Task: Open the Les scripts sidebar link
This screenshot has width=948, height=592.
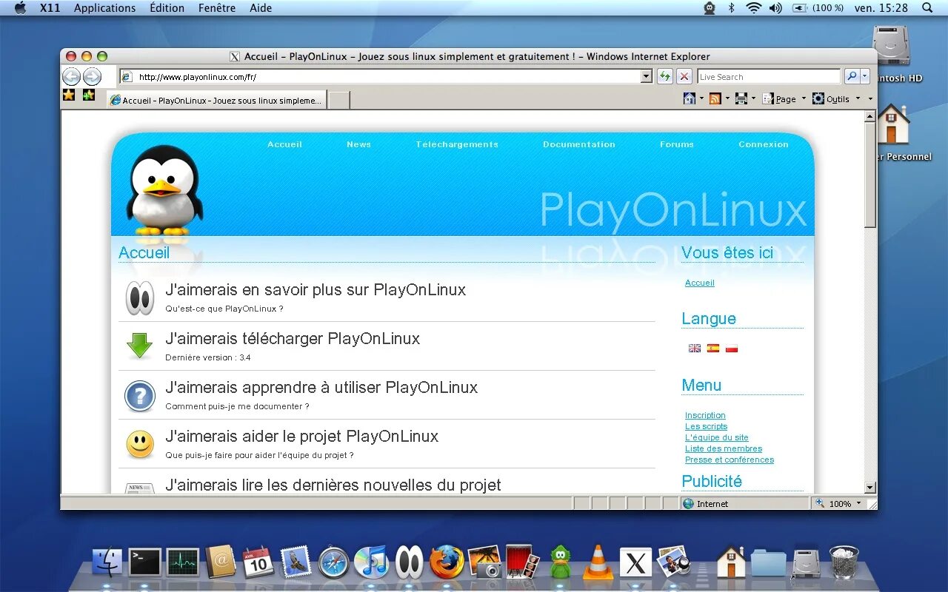Action: 706,426
